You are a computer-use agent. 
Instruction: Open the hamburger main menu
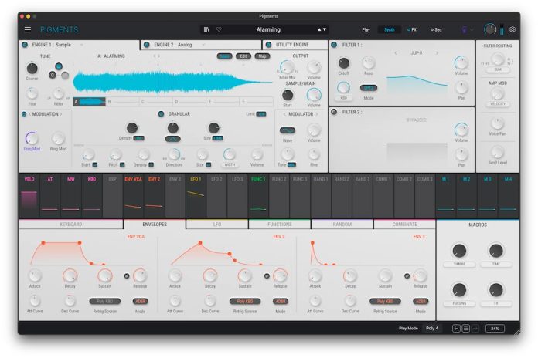click(28, 29)
